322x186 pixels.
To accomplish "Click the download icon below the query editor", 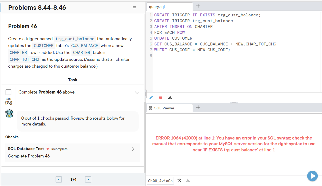I will point(170,98).
